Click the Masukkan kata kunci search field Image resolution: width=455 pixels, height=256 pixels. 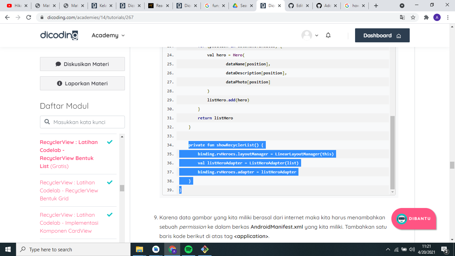82,122
